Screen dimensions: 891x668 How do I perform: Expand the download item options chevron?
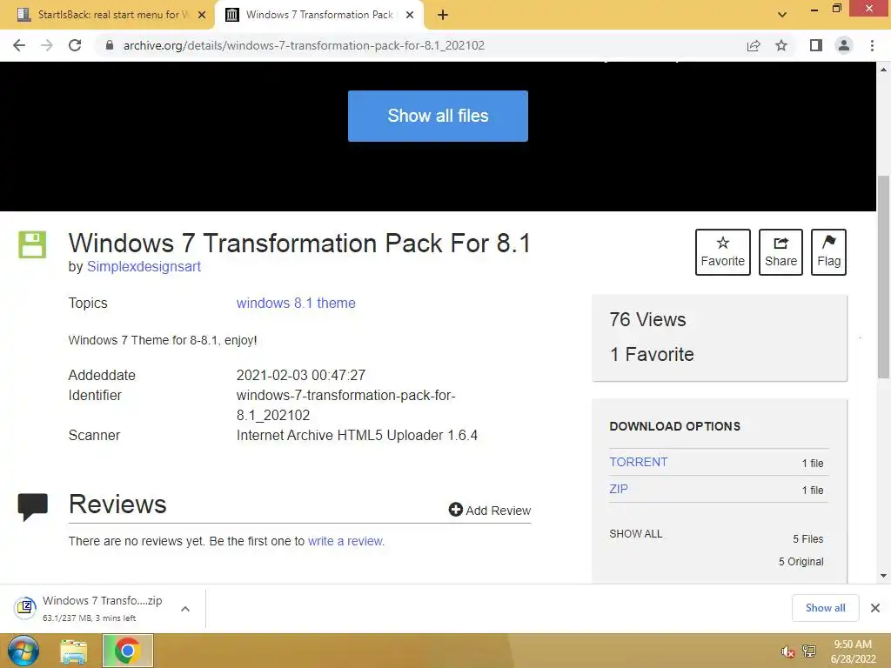(185, 609)
